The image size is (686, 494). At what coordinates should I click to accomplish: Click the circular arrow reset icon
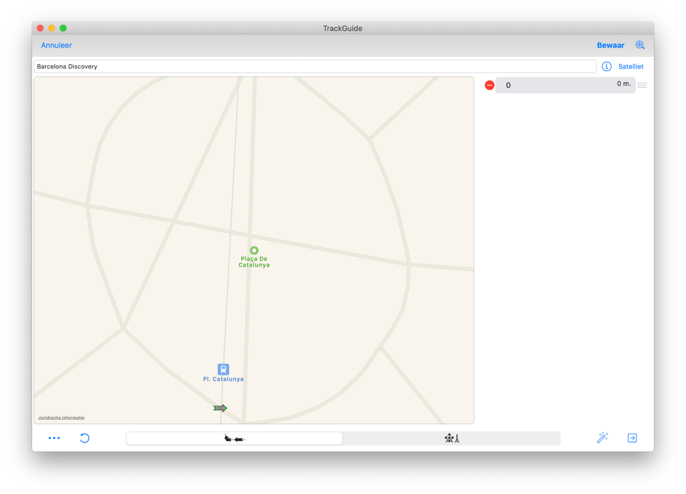coord(84,438)
